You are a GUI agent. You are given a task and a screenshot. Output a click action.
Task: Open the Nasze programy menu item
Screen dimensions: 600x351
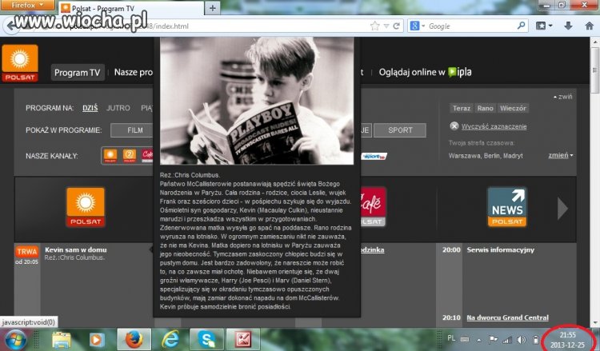click(x=133, y=72)
